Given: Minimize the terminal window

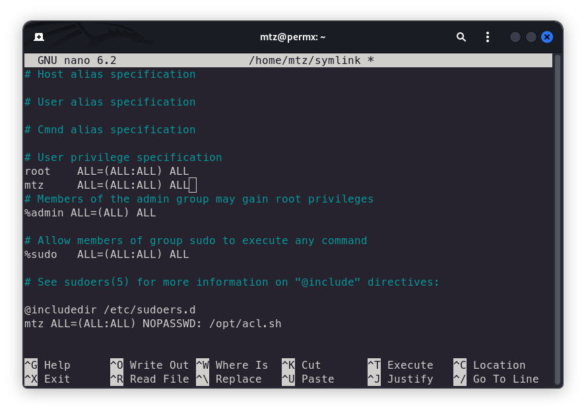Looking at the screenshot, I should click(x=515, y=37).
